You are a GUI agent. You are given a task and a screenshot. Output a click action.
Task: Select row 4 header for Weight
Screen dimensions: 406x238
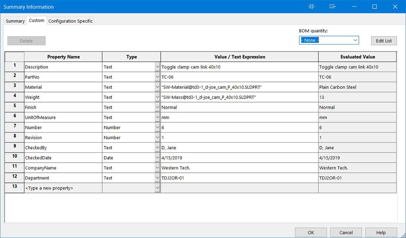pos(15,97)
